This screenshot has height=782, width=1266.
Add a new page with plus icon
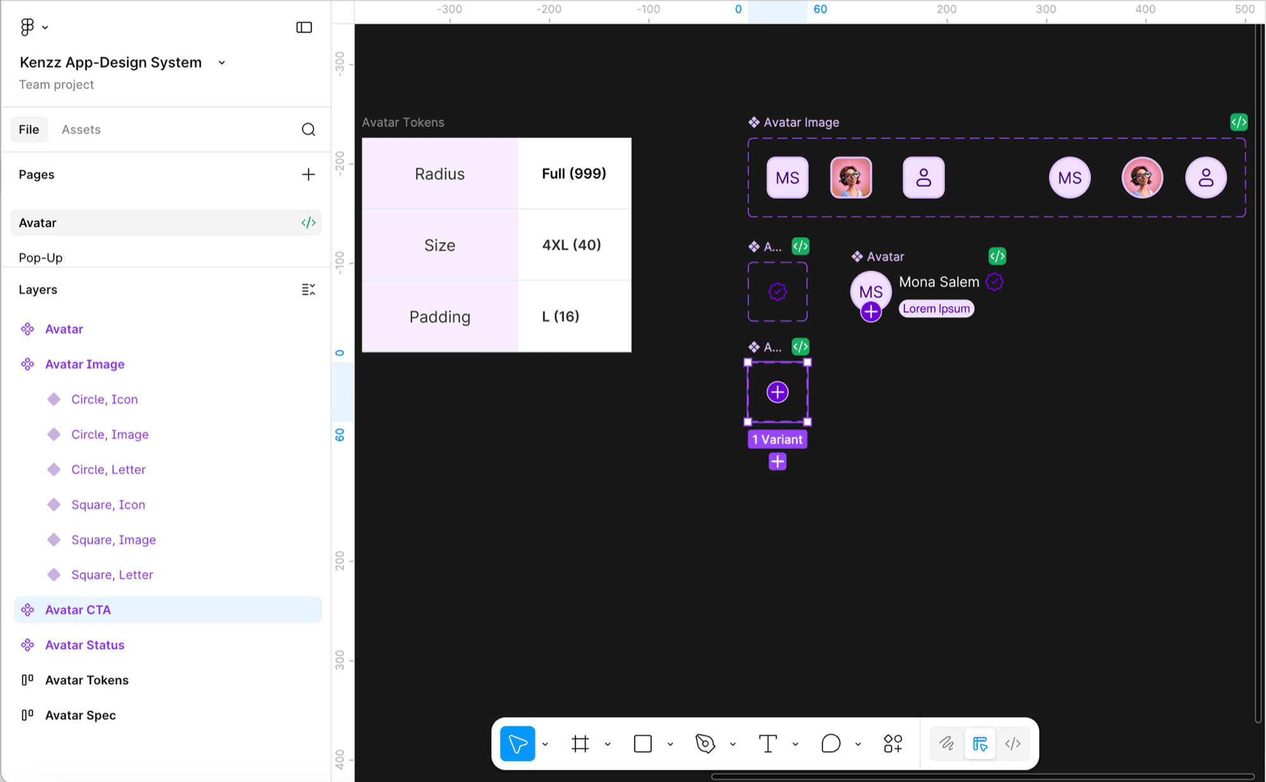point(308,175)
